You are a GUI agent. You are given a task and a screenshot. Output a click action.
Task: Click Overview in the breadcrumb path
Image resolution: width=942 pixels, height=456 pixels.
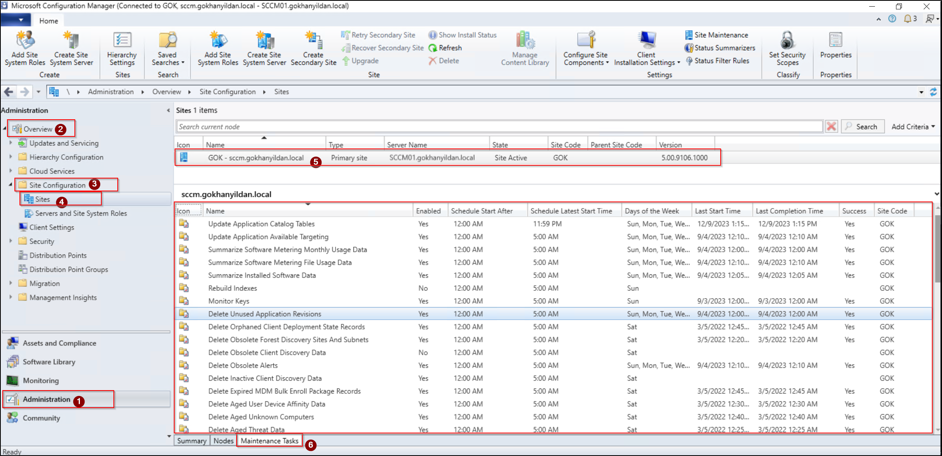coord(166,92)
